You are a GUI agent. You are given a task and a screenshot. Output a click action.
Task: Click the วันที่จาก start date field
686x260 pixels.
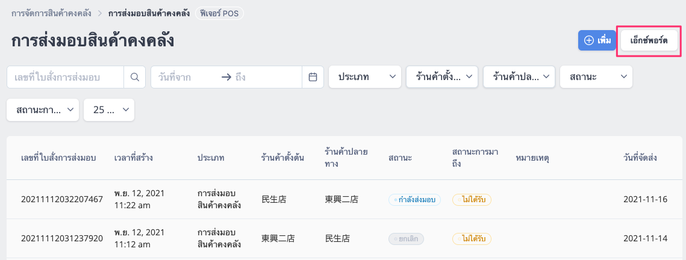(x=184, y=78)
